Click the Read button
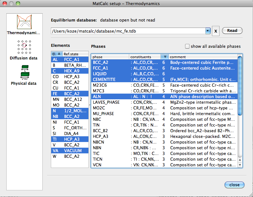253x197 pixels. point(232,31)
